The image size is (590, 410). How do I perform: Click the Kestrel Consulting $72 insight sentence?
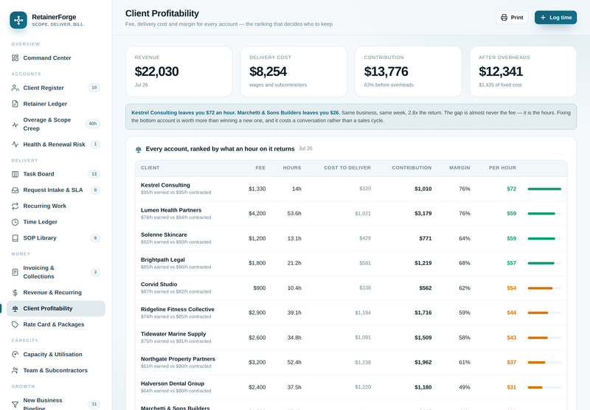pyautogui.click(x=235, y=113)
